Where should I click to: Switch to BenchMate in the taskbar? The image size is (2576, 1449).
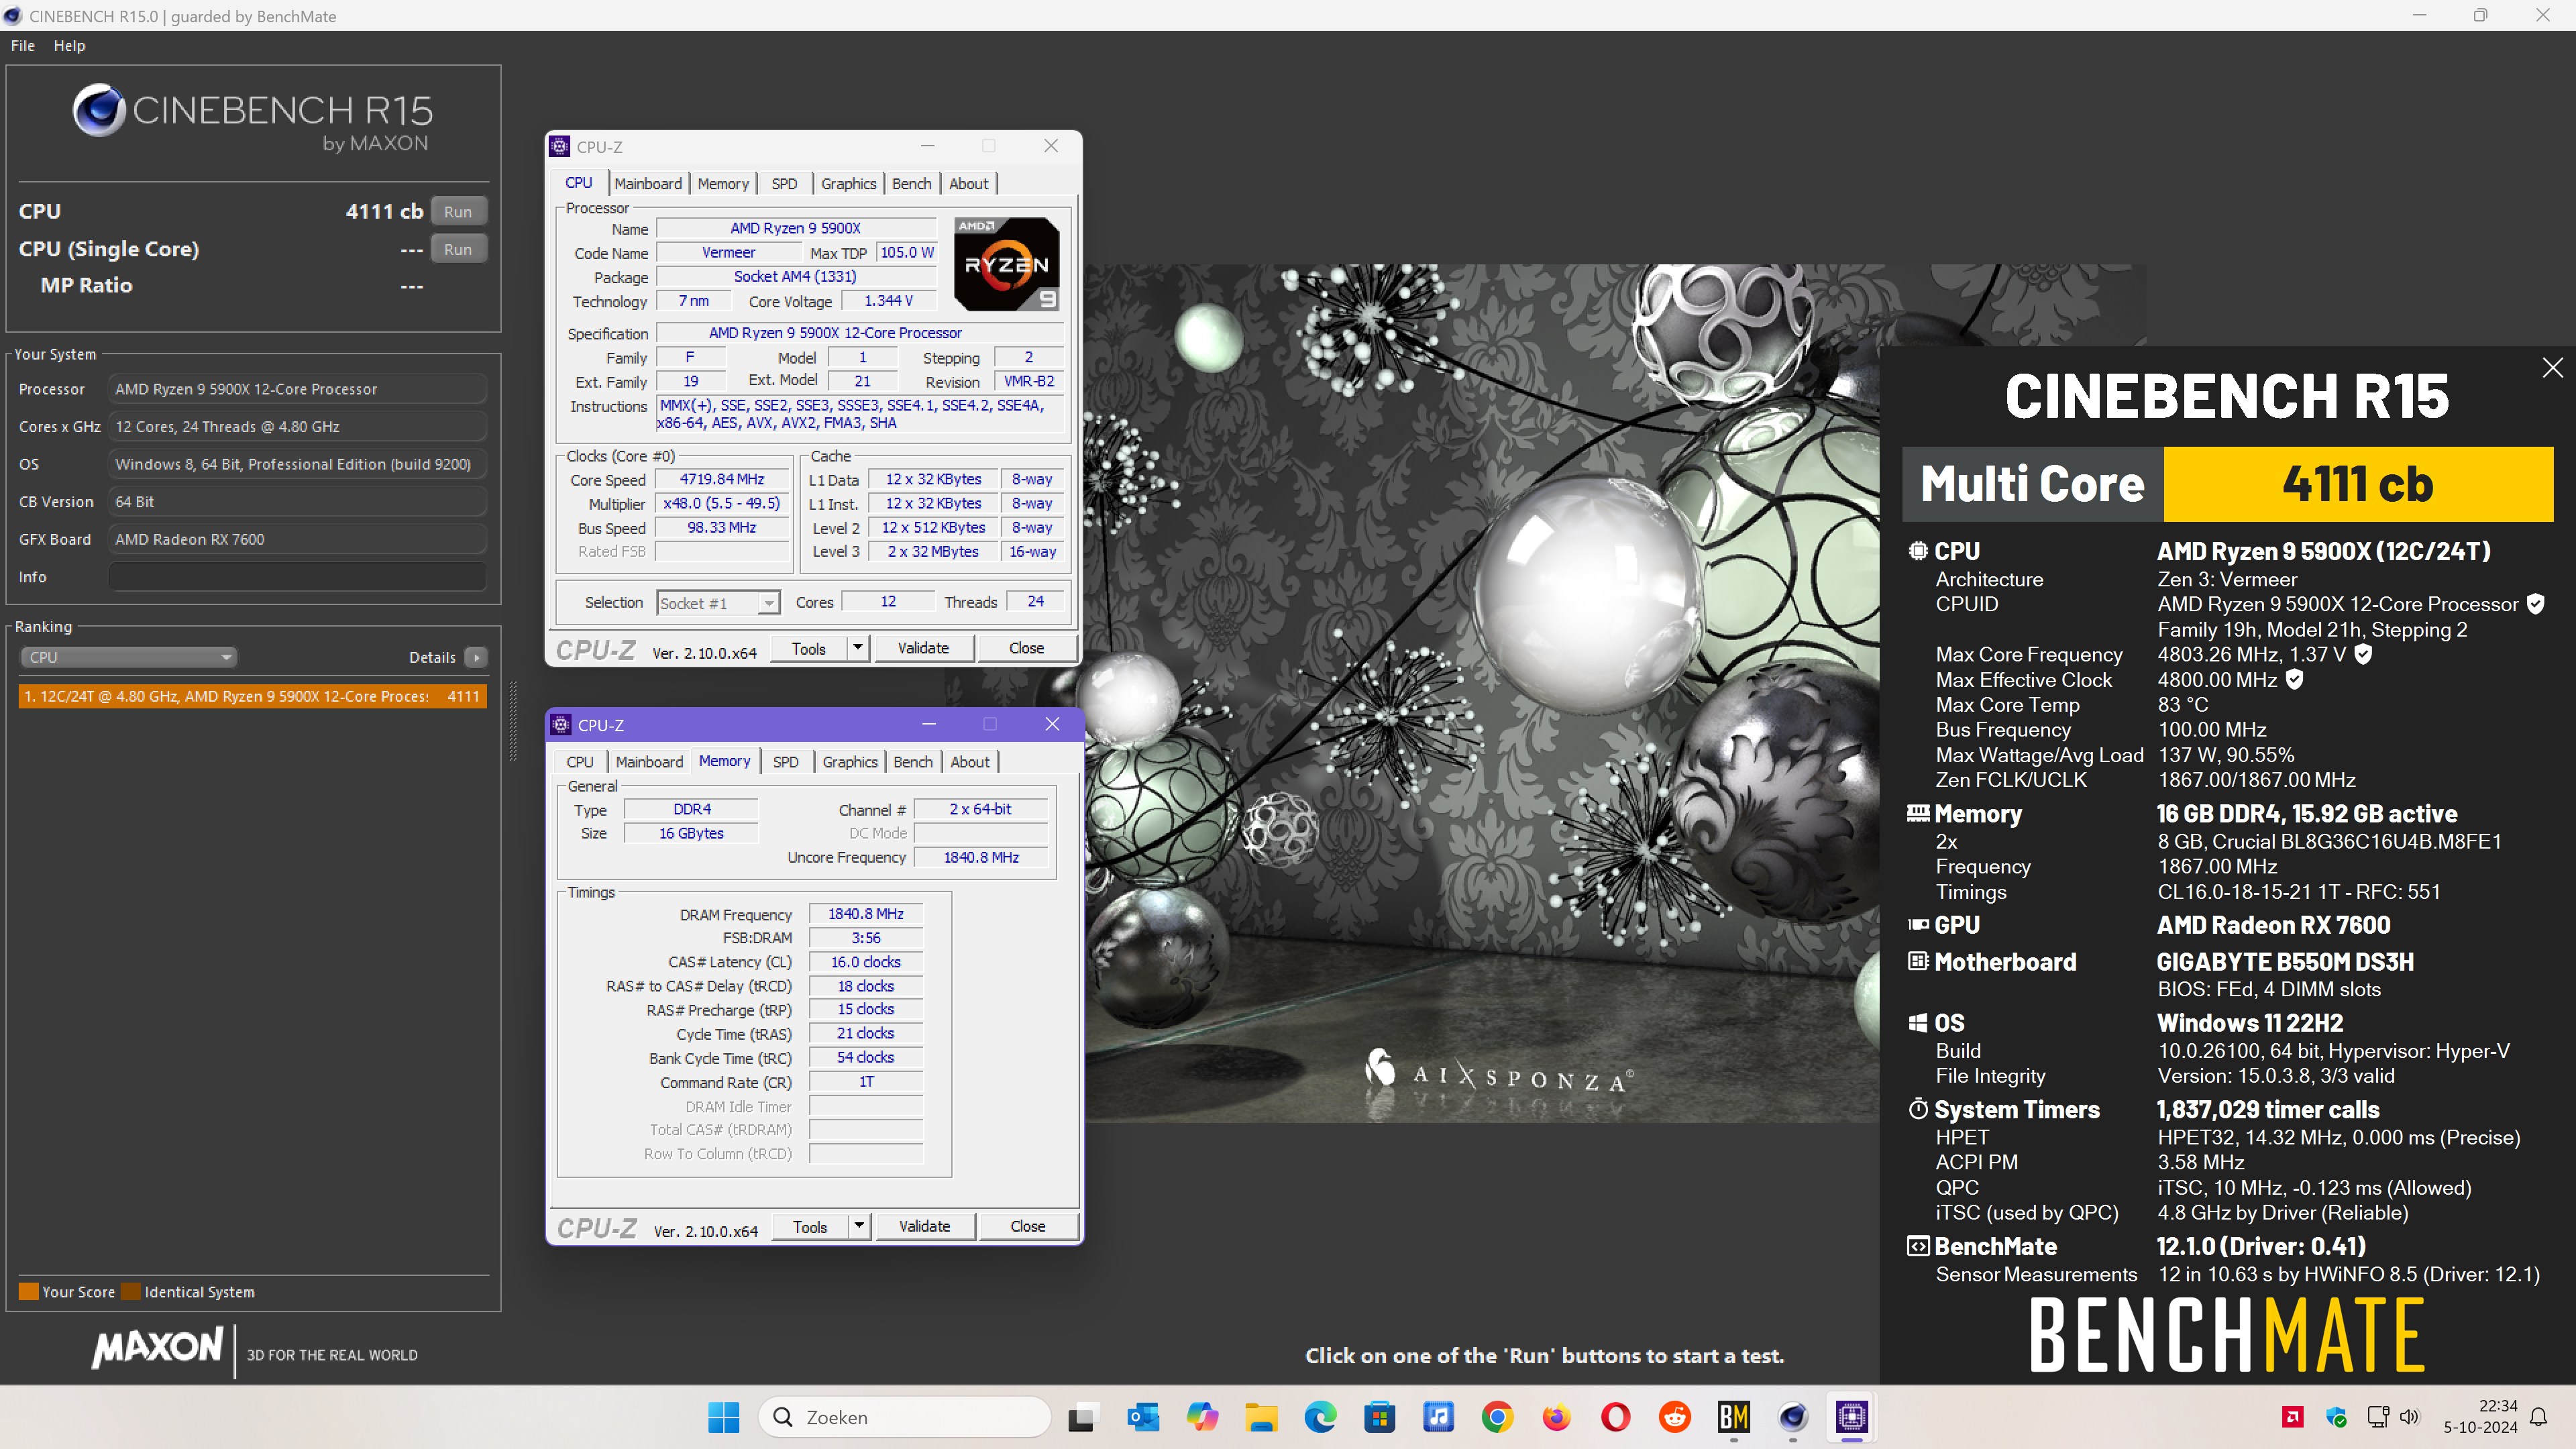pyautogui.click(x=1734, y=1417)
